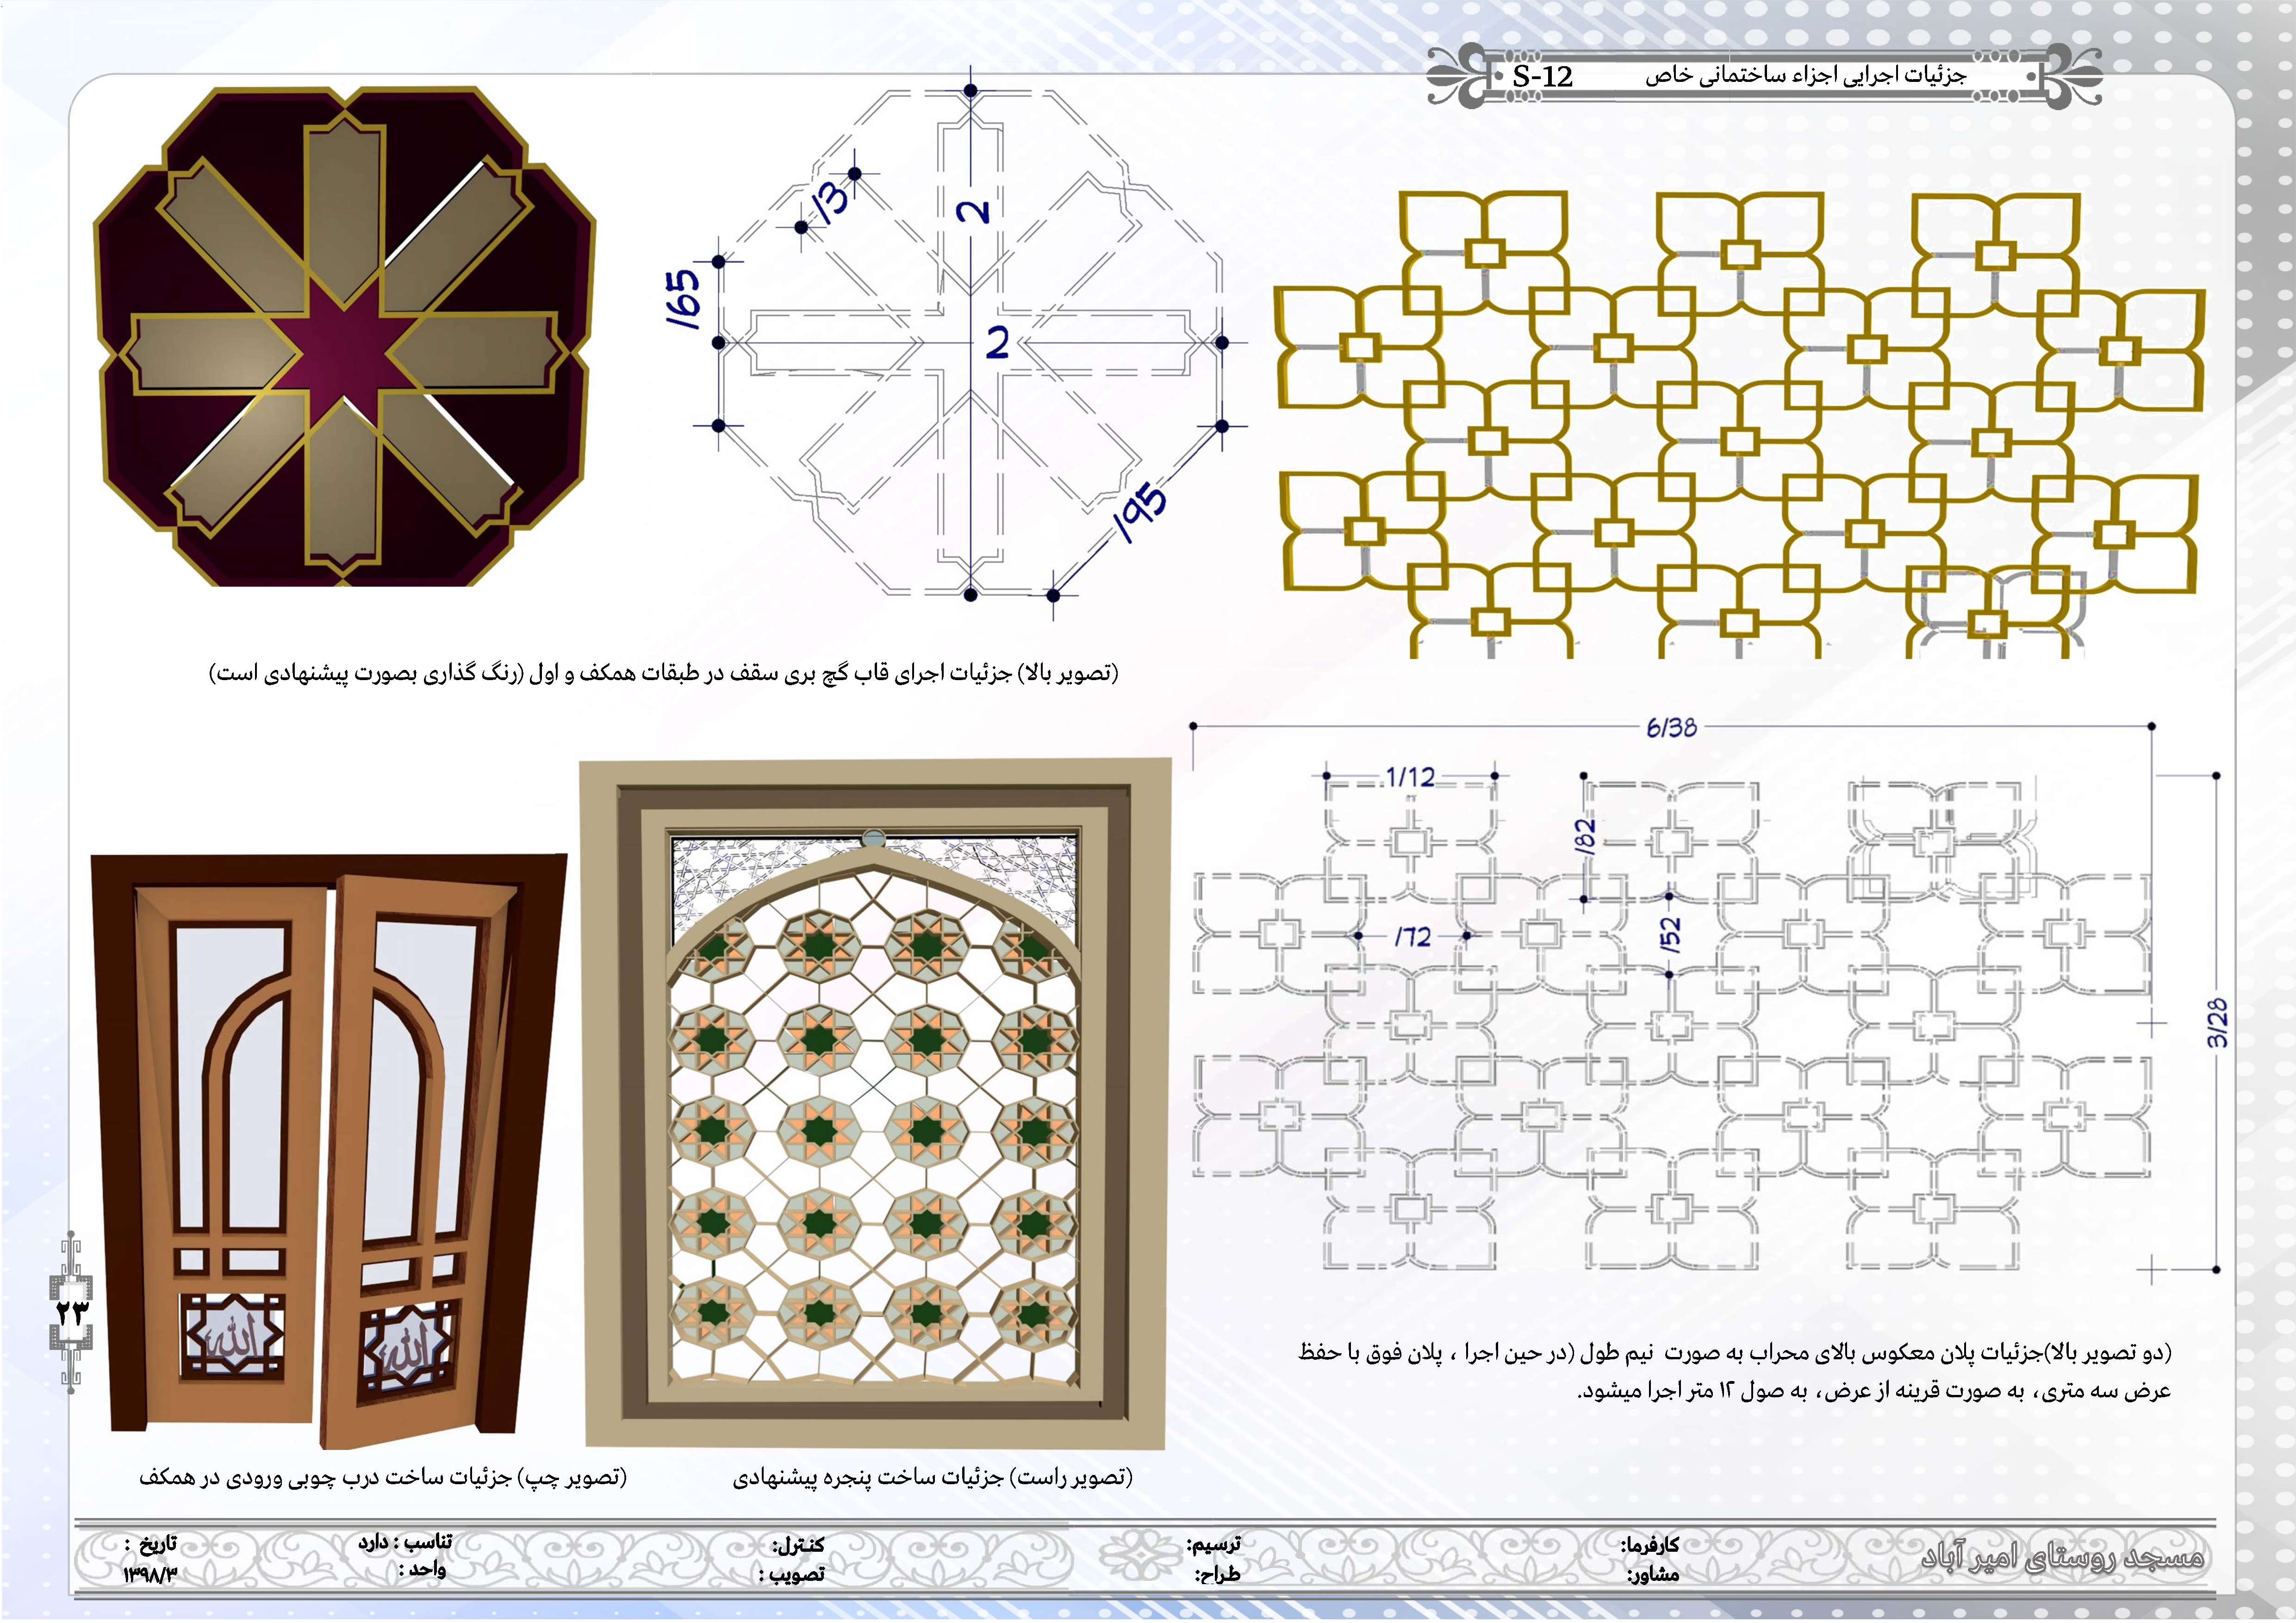Click the /95 dimension label
The width and height of the screenshot is (2296, 1623).
pyautogui.click(x=1141, y=512)
